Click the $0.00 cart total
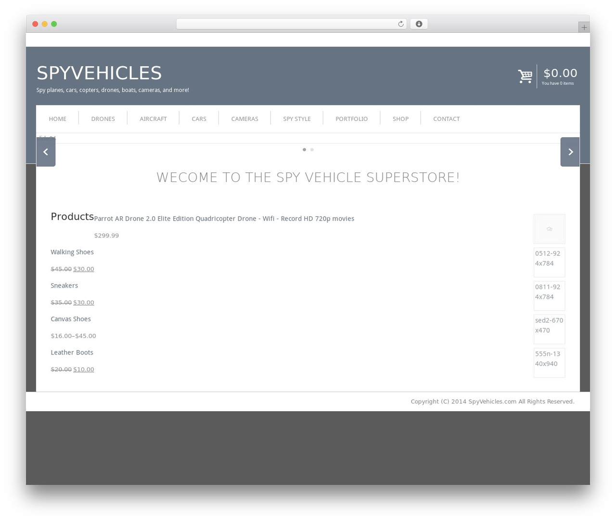 click(x=560, y=73)
